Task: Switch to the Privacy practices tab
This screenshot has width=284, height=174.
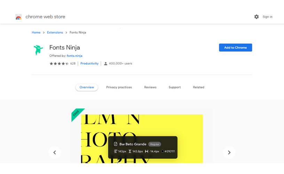Action: point(119,87)
